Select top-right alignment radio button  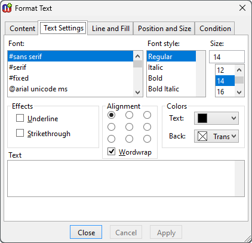click(x=147, y=115)
